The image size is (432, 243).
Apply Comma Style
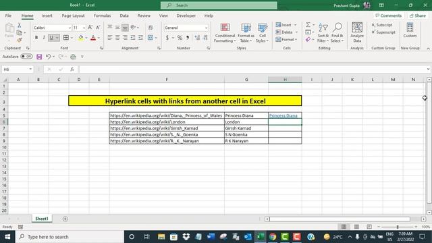[x=188, y=38]
